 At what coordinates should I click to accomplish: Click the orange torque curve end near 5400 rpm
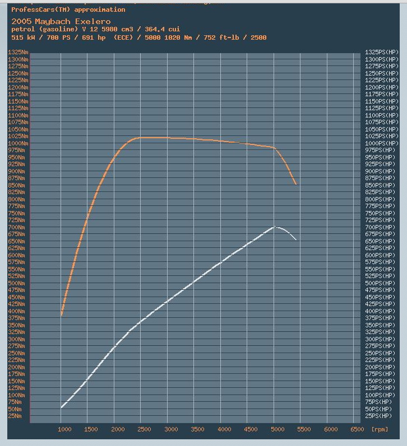295,184
